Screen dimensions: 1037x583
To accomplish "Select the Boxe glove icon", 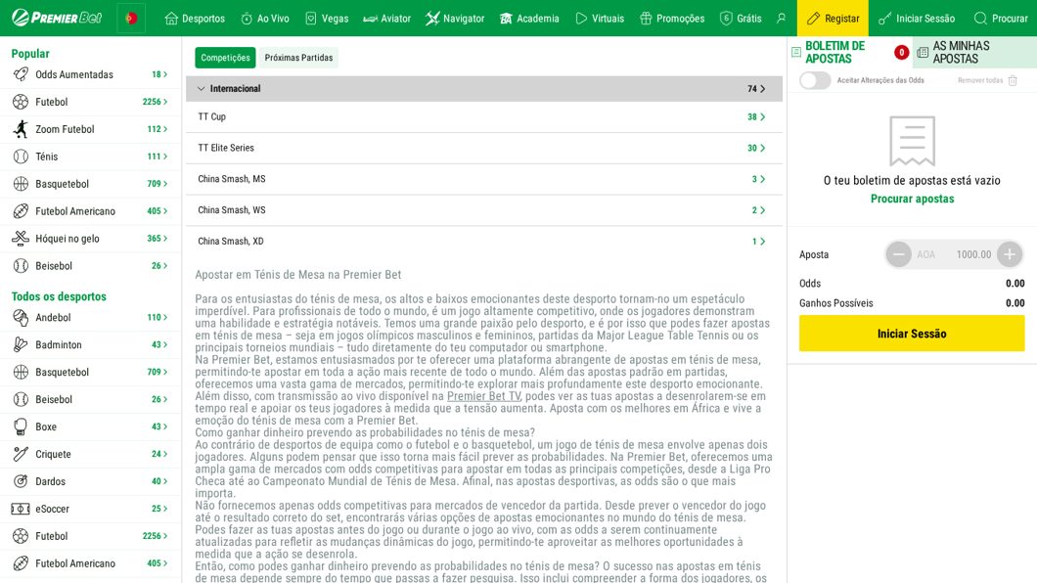I will click(21, 427).
